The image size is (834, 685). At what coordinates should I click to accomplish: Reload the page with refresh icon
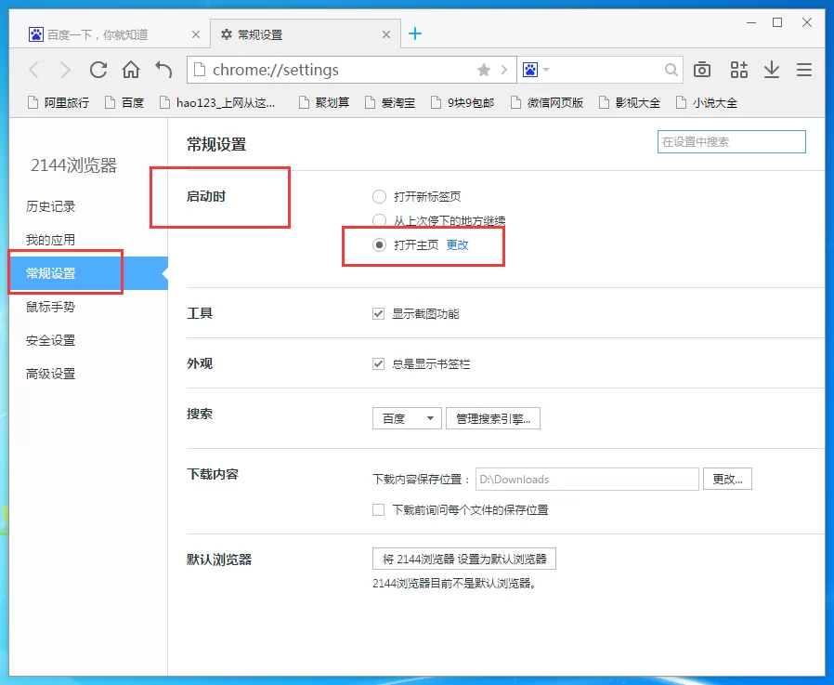click(x=98, y=70)
